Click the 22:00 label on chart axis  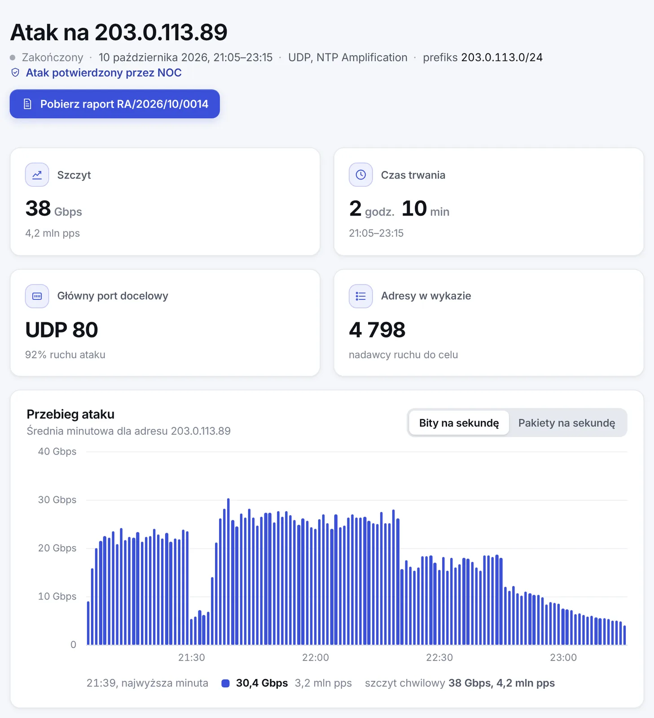tap(316, 657)
